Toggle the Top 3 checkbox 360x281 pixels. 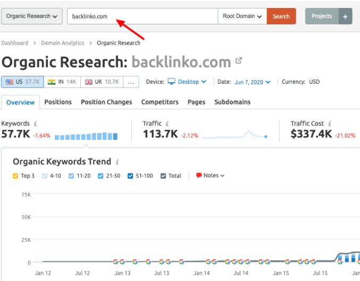click(x=15, y=175)
